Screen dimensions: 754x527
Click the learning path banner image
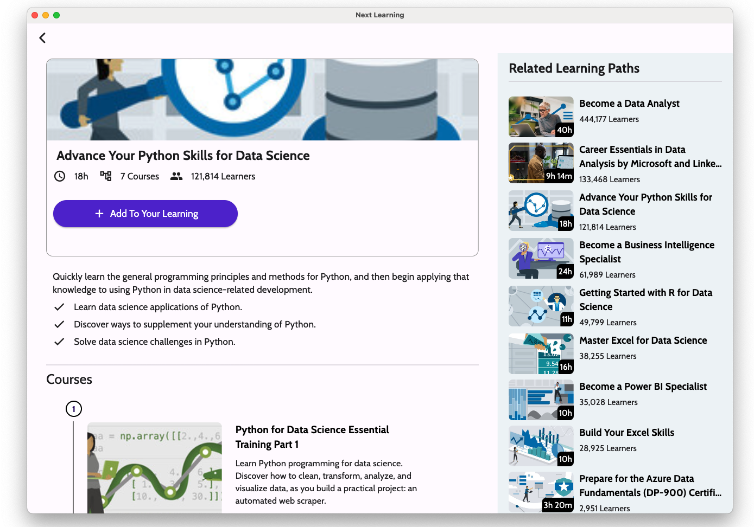point(262,100)
